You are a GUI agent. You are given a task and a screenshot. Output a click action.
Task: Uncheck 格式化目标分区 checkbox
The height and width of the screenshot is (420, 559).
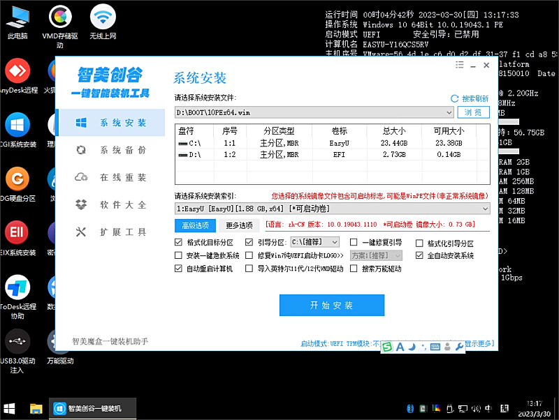point(179,242)
